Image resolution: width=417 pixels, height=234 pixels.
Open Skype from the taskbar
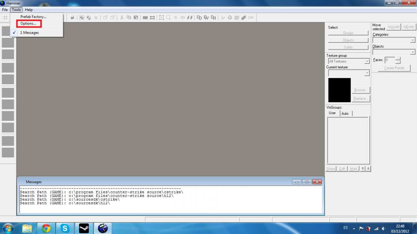click(x=65, y=228)
